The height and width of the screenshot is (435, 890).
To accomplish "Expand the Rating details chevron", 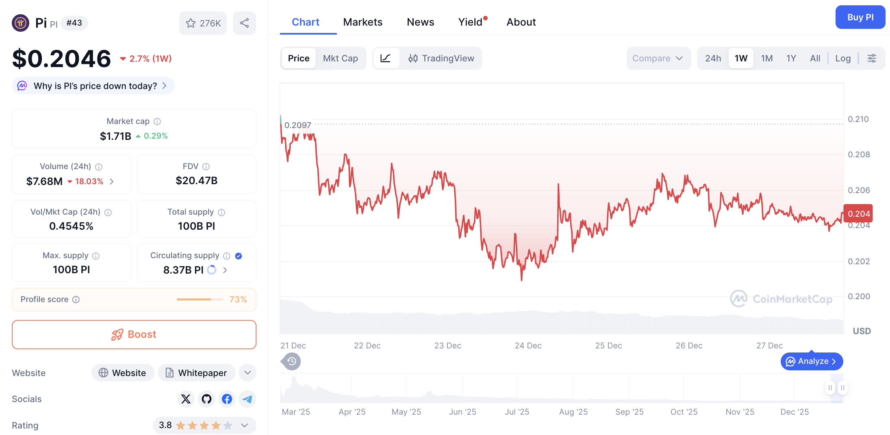I will point(244,425).
